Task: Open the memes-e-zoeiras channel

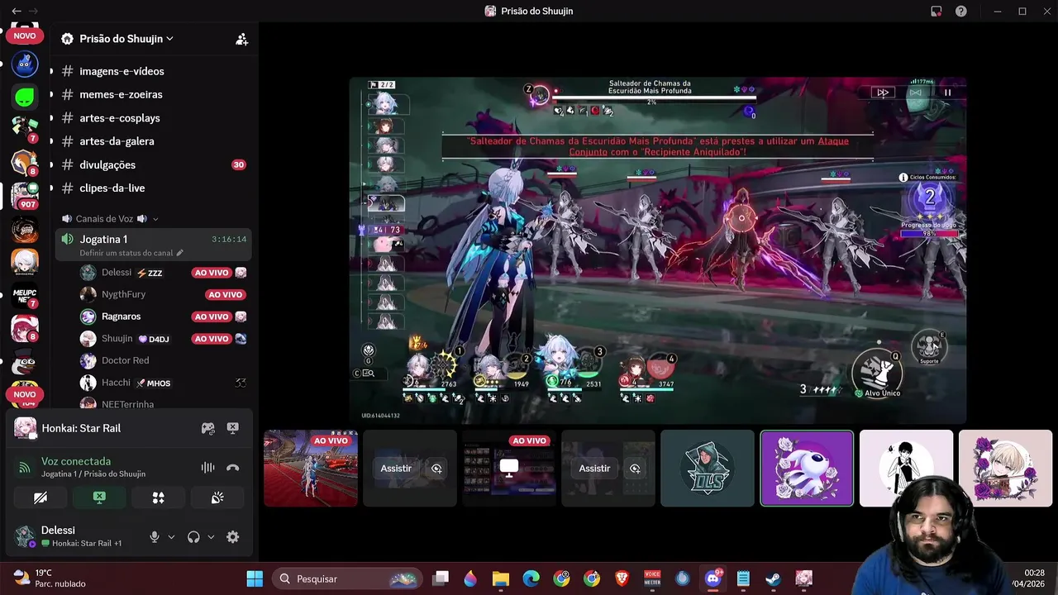Action: click(x=121, y=94)
